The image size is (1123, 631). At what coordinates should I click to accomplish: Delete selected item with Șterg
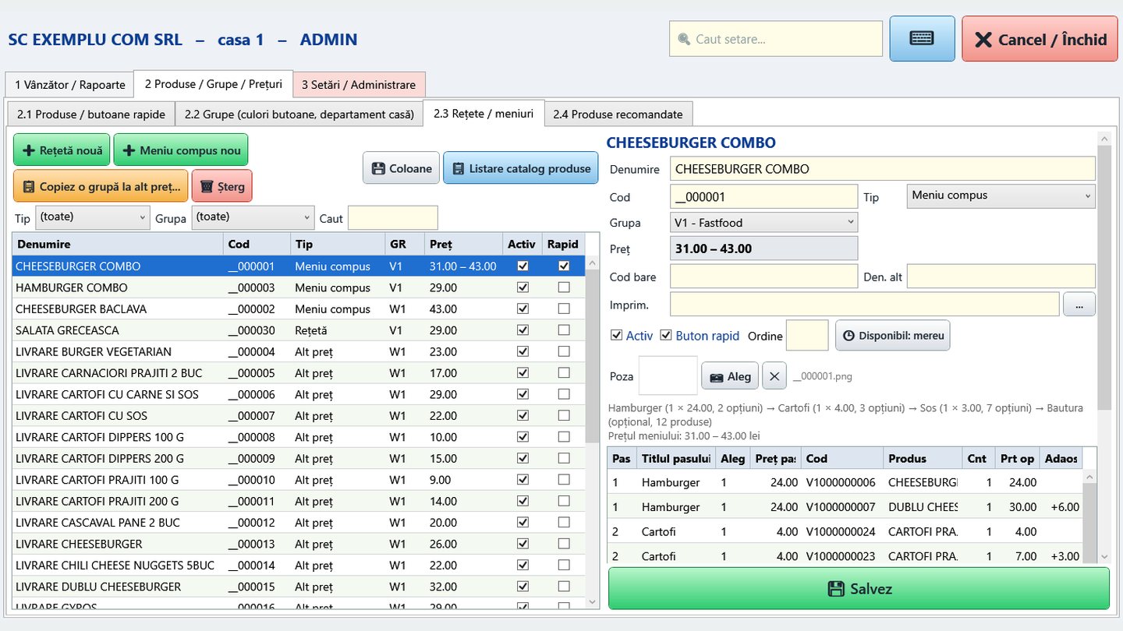(222, 186)
